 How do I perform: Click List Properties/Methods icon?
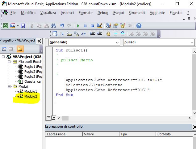[55, 34]
